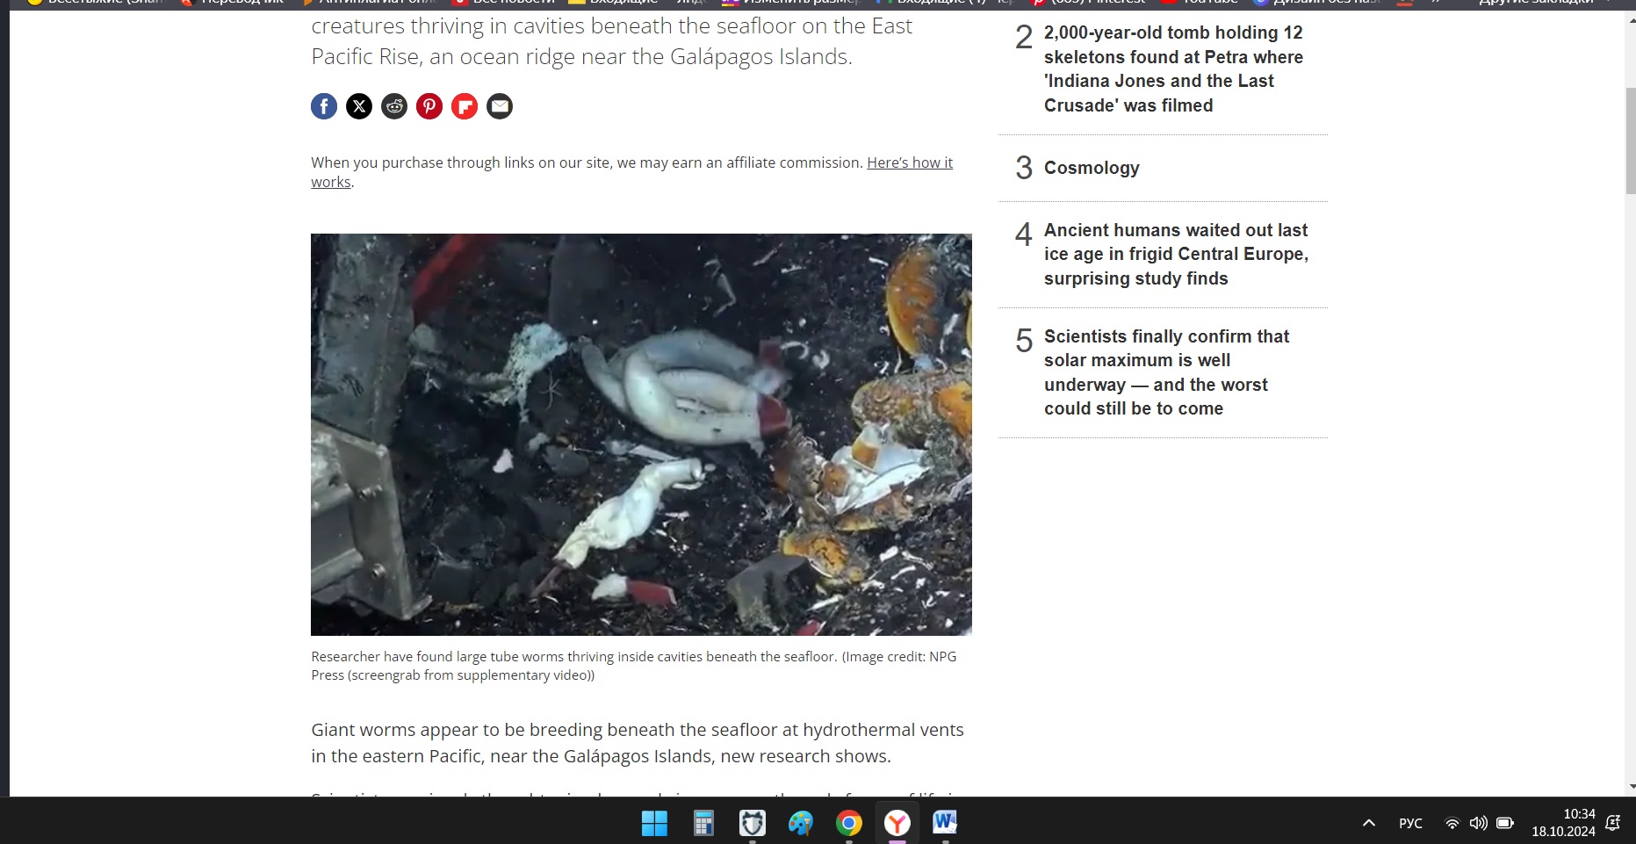Click the Reddit share icon
Viewport: 1636px width, 844px height.
coord(394,106)
